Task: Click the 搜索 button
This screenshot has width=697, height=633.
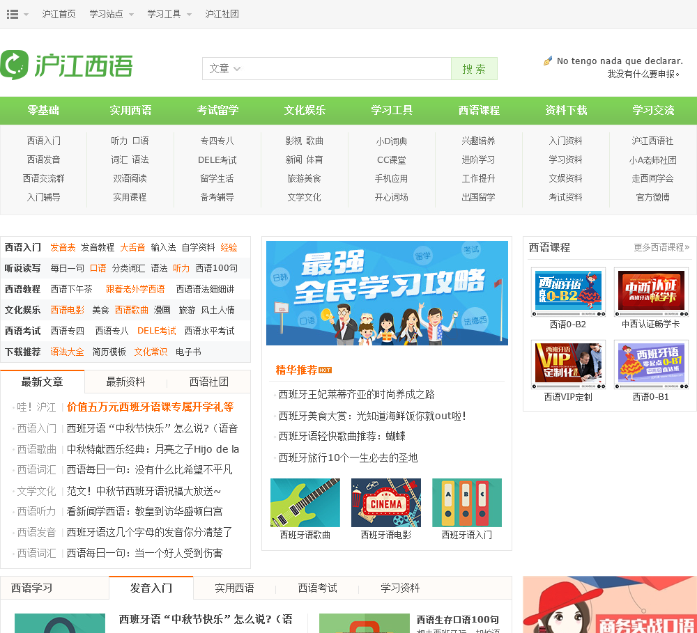Action: (474, 68)
